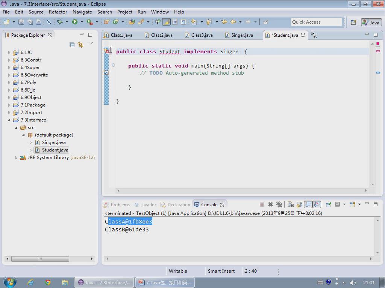Open the Declaration tab
The height and width of the screenshot is (288, 385).
176,205
